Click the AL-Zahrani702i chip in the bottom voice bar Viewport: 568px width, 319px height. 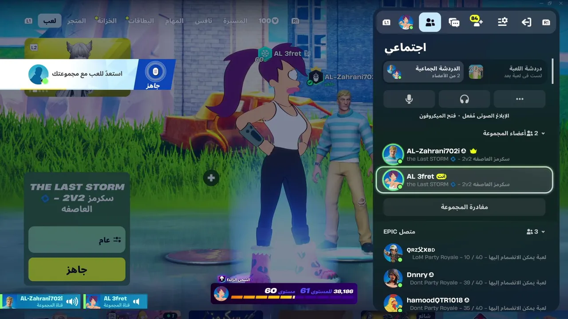(40, 301)
